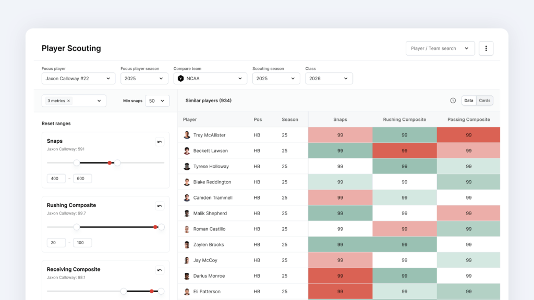Click the Reset ranges link

pos(56,123)
